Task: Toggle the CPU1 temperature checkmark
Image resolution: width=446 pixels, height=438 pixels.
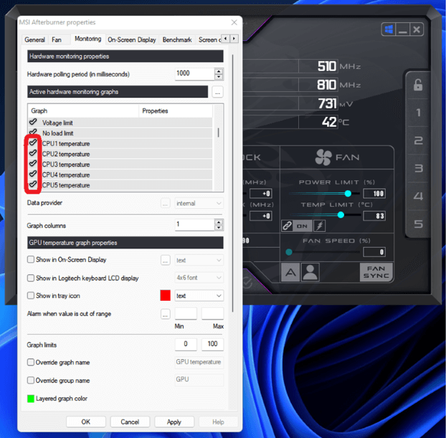Action: pos(33,142)
